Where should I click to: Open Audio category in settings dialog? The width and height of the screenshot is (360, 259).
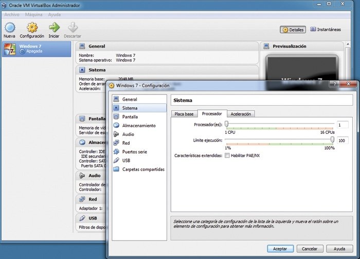139,134
